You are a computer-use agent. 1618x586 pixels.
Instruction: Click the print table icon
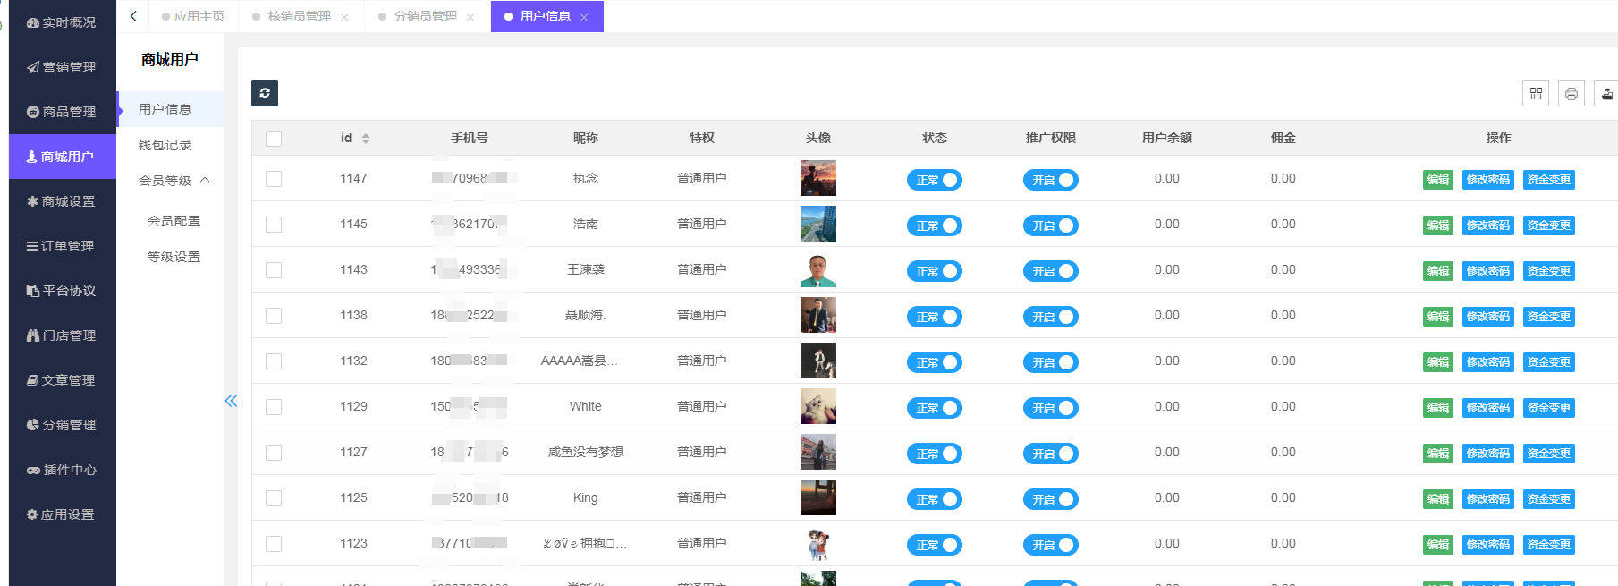point(1571,93)
